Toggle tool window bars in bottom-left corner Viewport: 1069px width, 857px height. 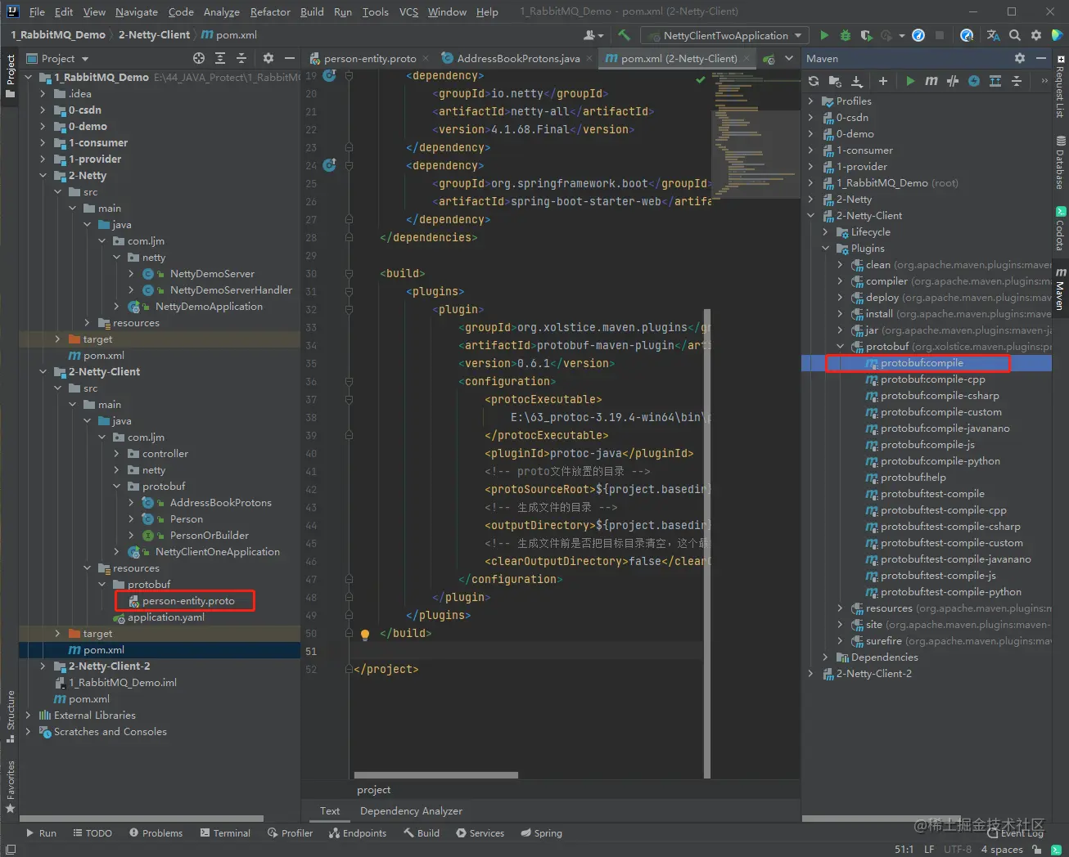pos(11,850)
